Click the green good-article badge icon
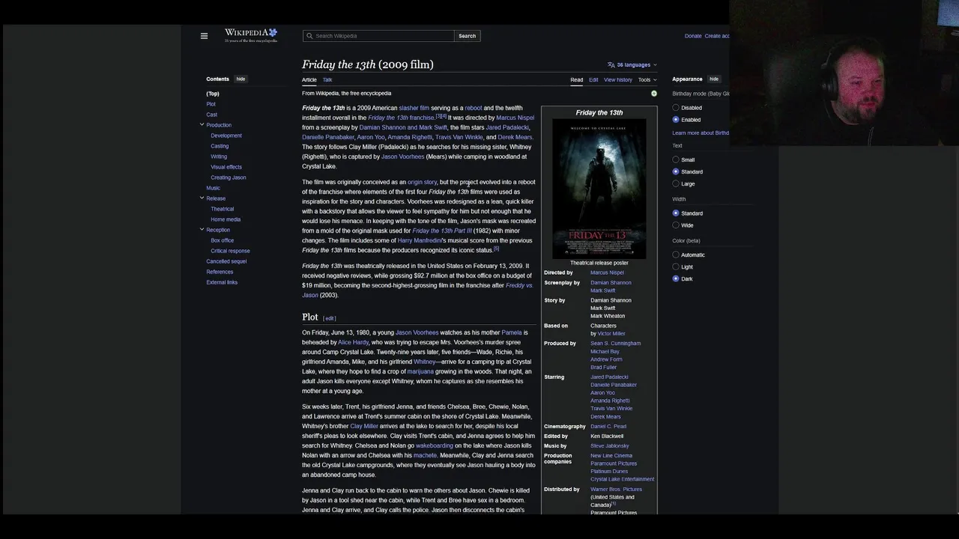Screen dimensions: 959x539 [x=654, y=94]
